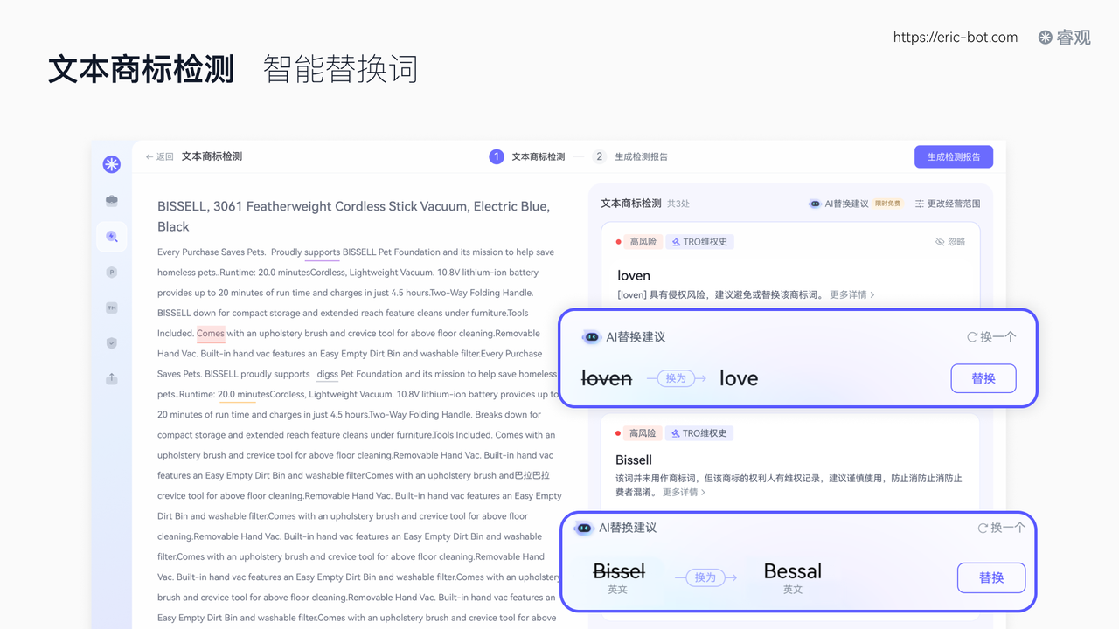Click the 巴拉巴拉 text in paragraph
Image resolution: width=1119 pixels, height=629 pixels.
(532, 475)
